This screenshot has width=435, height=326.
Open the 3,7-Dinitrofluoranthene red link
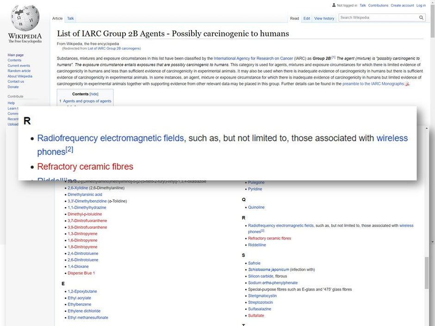[x=87, y=221]
